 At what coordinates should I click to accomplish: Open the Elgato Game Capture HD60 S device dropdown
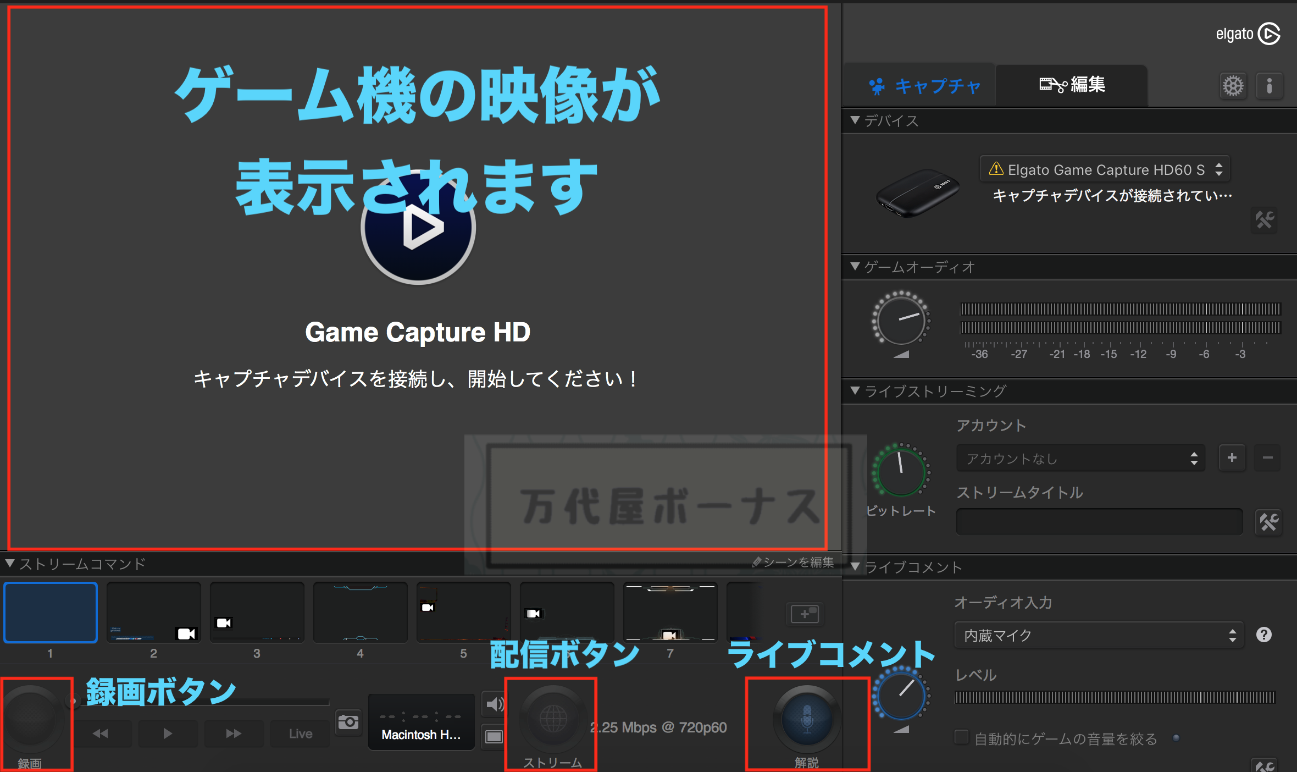[1105, 169]
